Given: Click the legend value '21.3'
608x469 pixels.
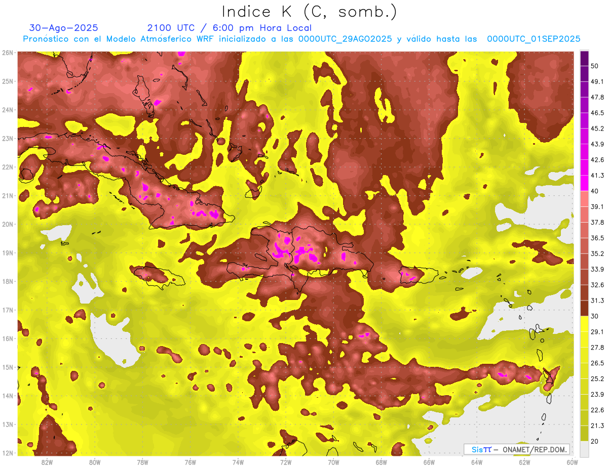Looking at the screenshot, I should (x=597, y=426).
